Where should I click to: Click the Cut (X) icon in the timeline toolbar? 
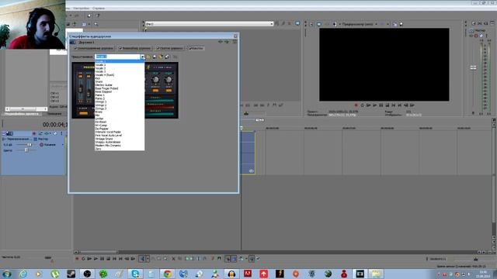coord(173,259)
